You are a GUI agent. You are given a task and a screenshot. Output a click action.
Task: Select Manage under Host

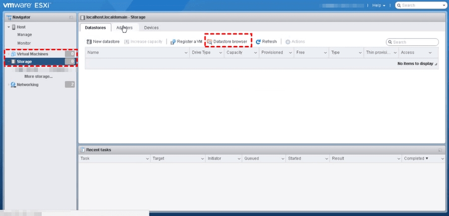[x=24, y=35]
